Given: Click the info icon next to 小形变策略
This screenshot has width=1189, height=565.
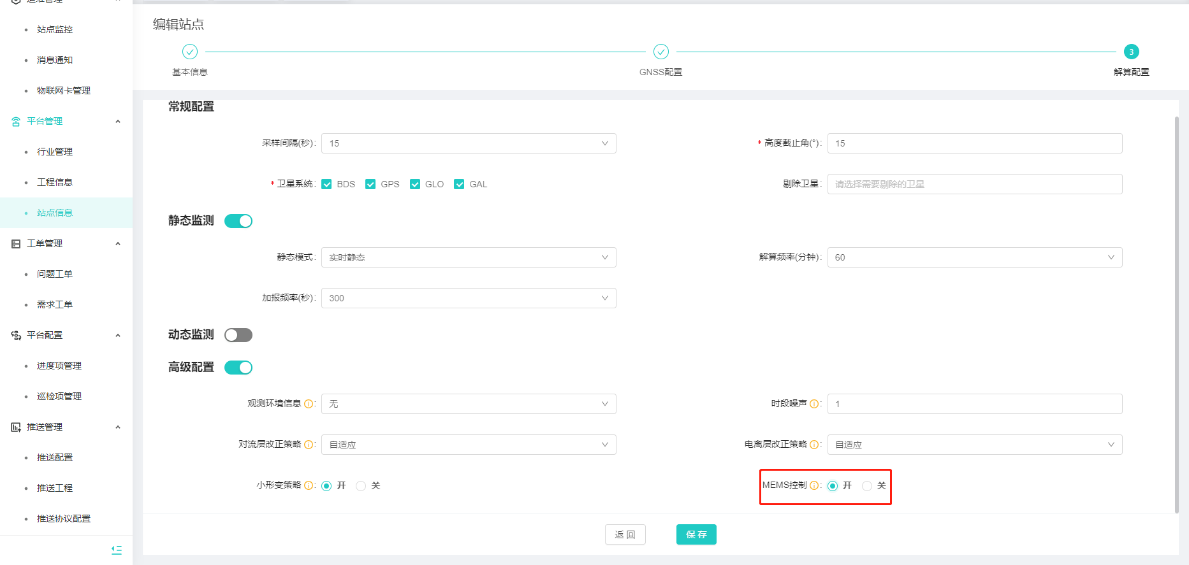Looking at the screenshot, I should (x=309, y=485).
